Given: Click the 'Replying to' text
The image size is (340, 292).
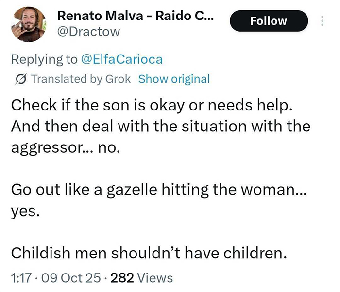Looking at the screenshot, I should pos(43,59).
